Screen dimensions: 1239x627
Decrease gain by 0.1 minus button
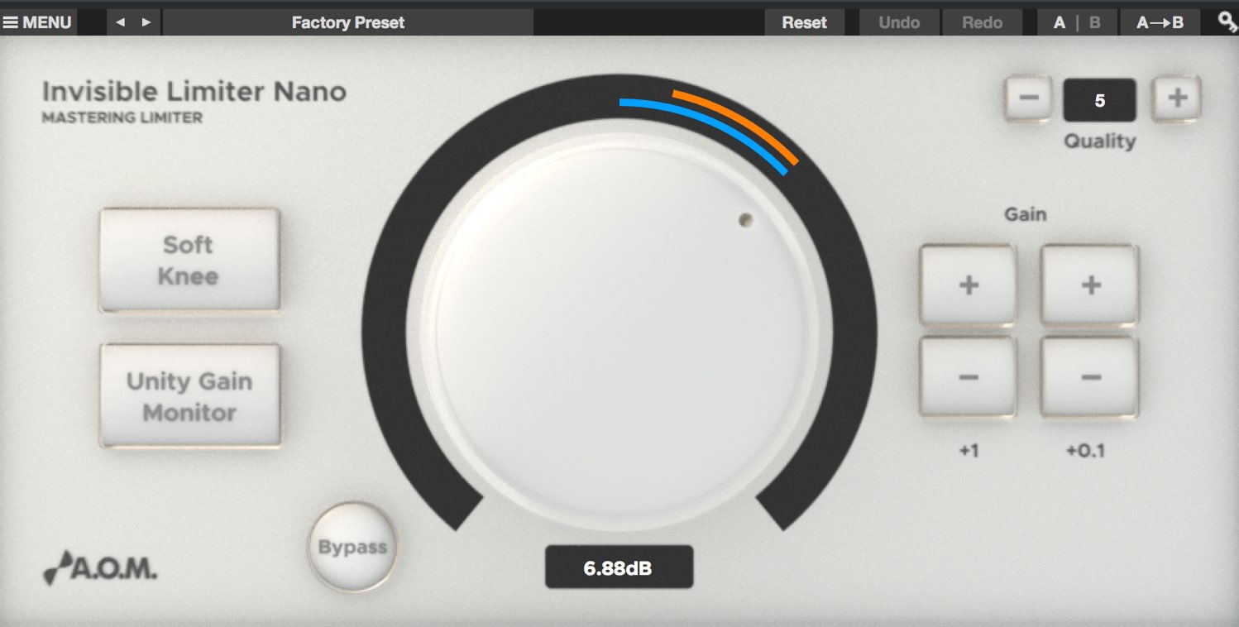pos(1090,377)
